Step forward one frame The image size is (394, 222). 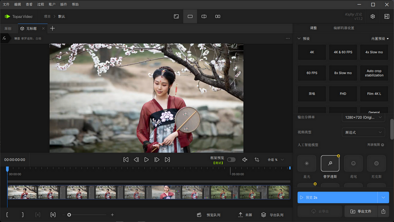157,160
